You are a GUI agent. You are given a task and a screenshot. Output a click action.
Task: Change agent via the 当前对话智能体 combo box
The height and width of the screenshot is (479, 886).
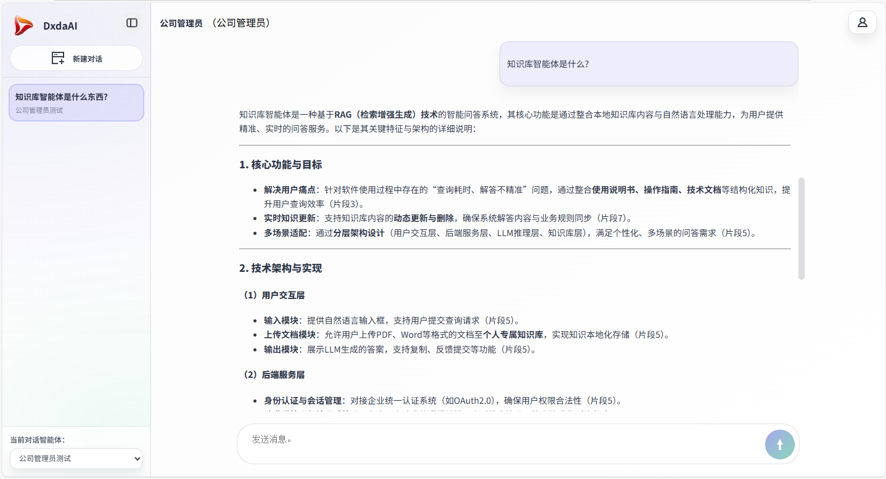[75, 459]
